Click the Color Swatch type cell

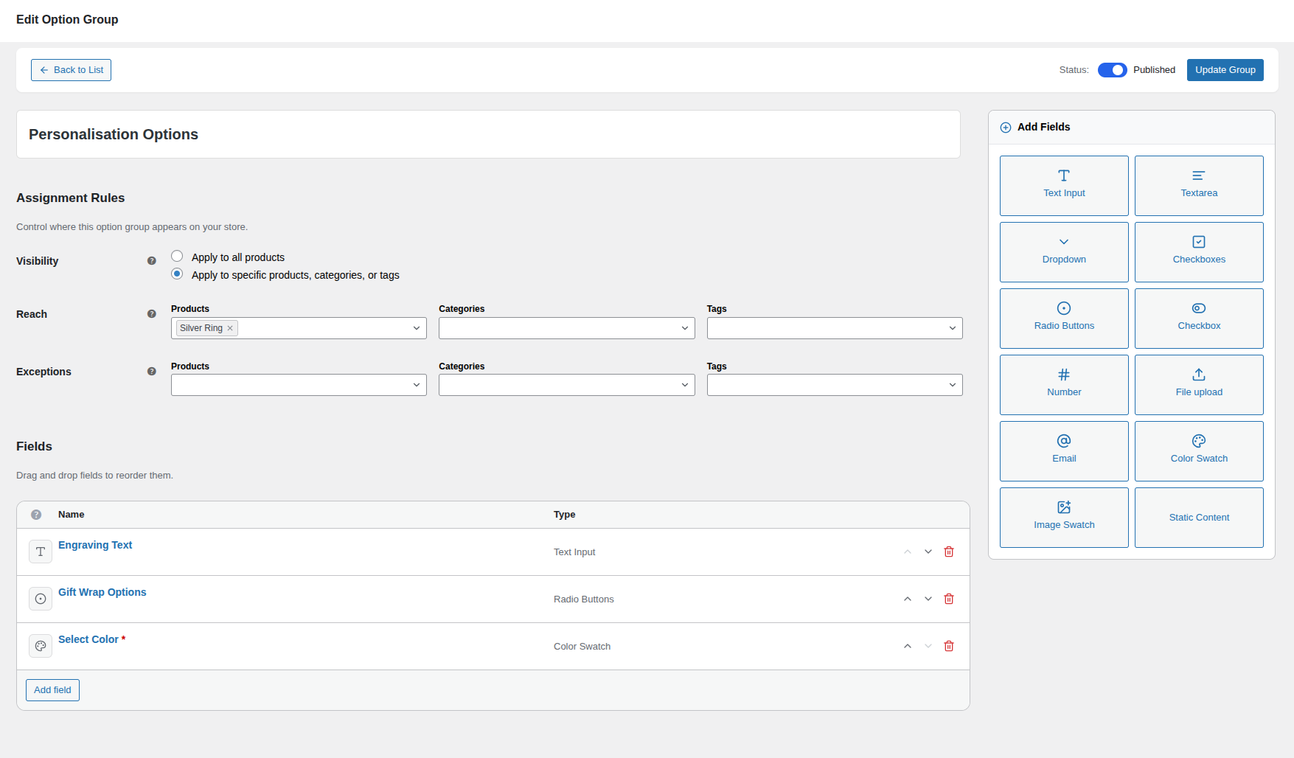[582, 647]
